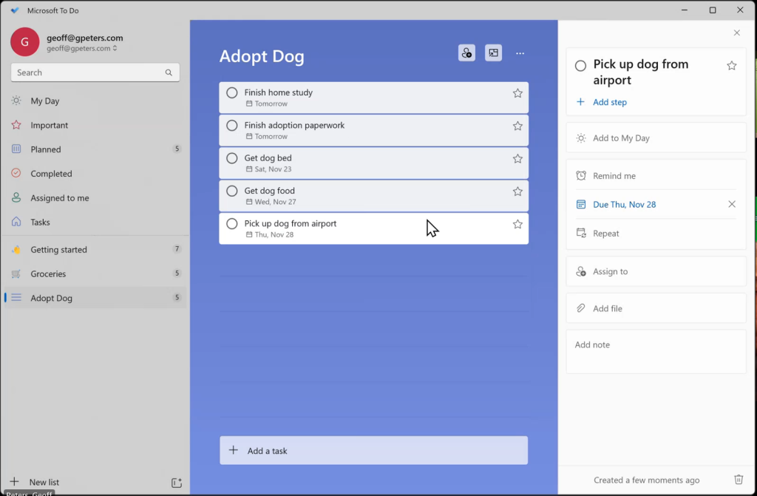Go to the Planned list
Image resolution: width=757 pixels, height=496 pixels.
[x=46, y=149]
